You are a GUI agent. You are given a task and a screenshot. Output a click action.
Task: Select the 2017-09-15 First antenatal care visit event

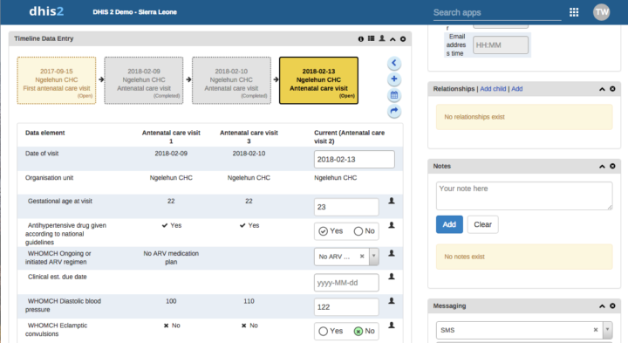tap(57, 80)
